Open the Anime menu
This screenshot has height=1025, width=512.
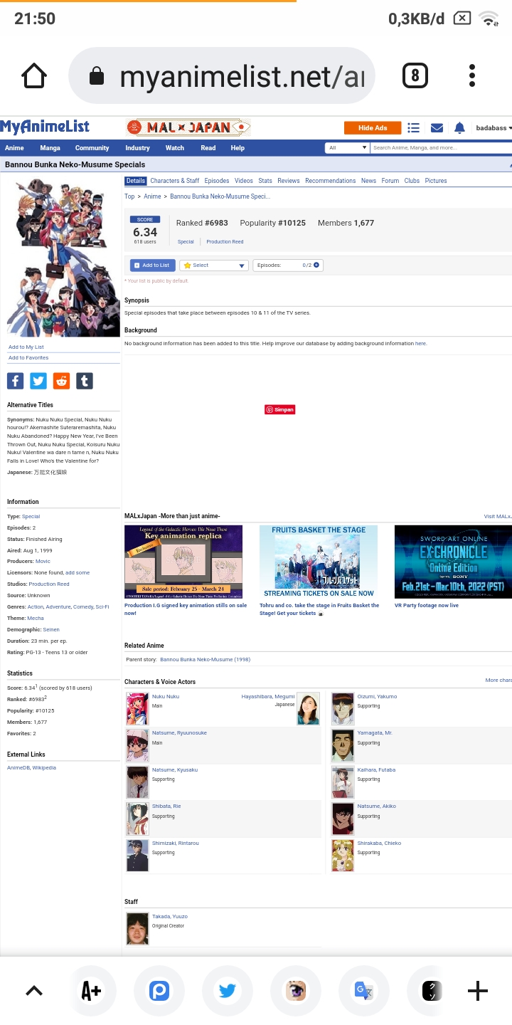tap(14, 148)
